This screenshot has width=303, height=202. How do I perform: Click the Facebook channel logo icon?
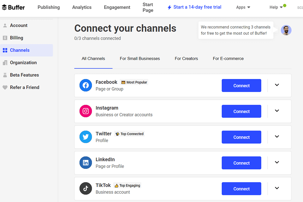[86, 85]
